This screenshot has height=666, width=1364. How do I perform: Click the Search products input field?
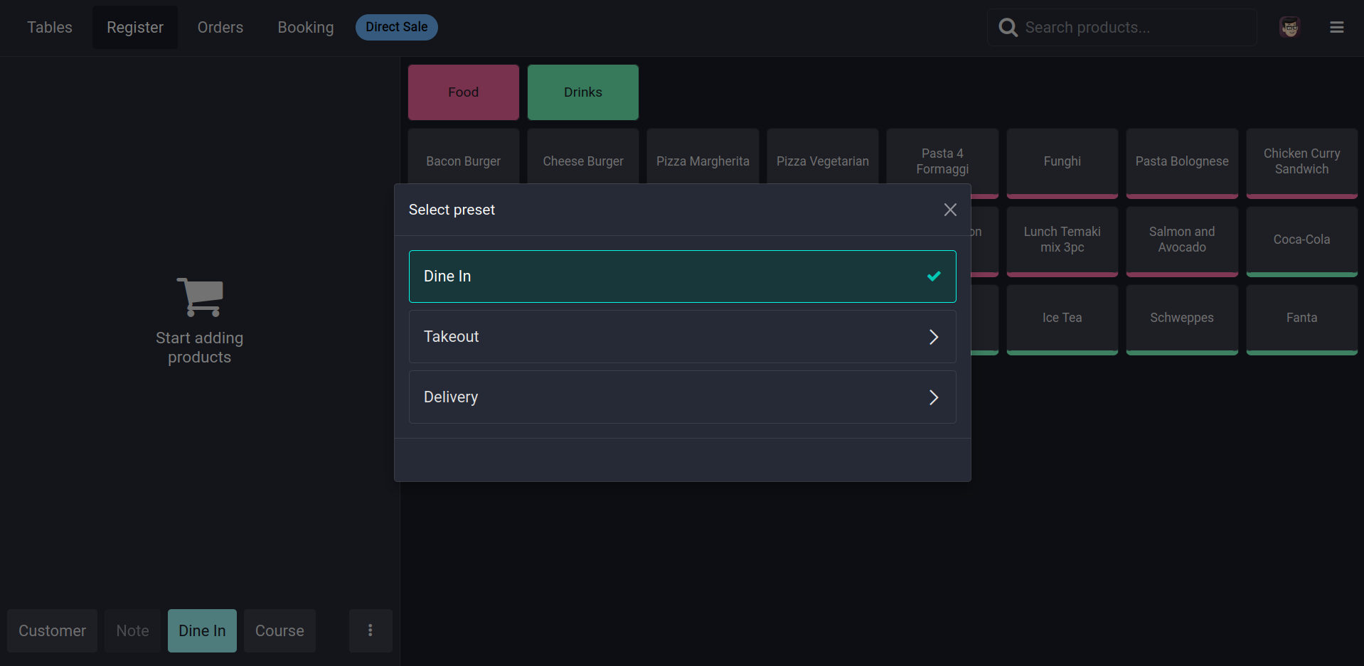click(1134, 28)
